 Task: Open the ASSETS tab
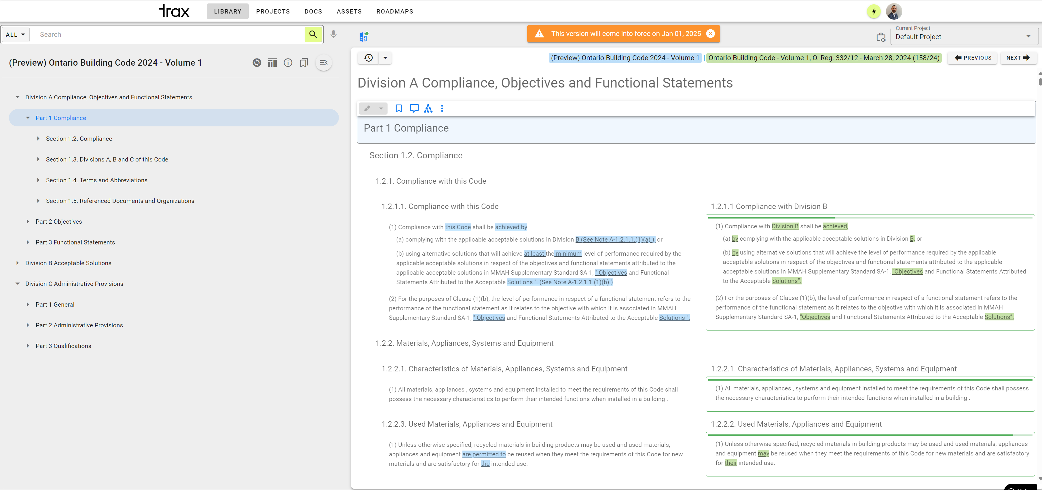(350, 11)
